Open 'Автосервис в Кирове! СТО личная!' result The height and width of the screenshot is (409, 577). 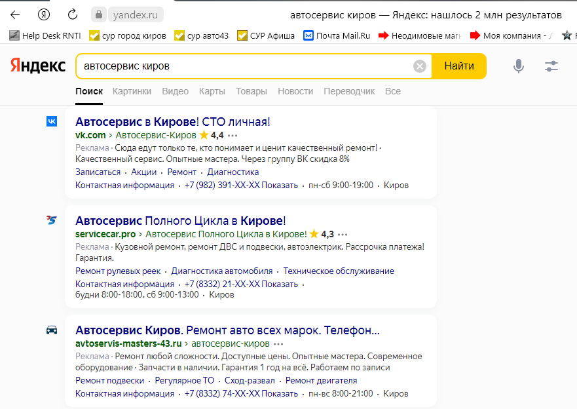173,121
